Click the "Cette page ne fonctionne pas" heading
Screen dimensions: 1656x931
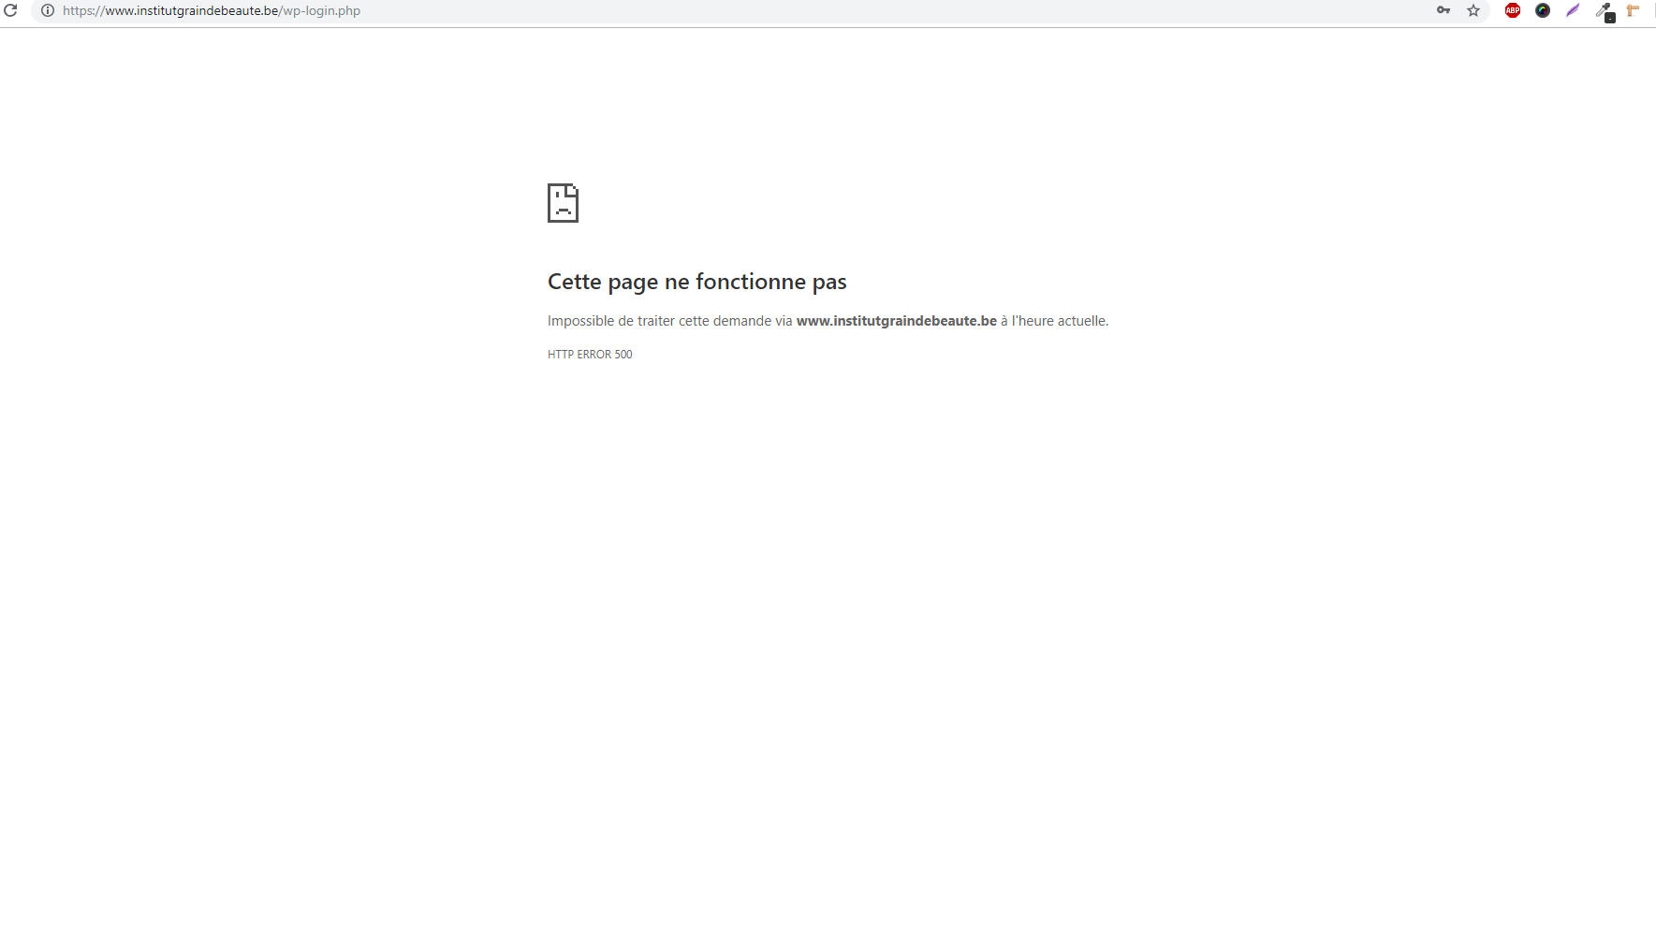click(x=696, y=282)
